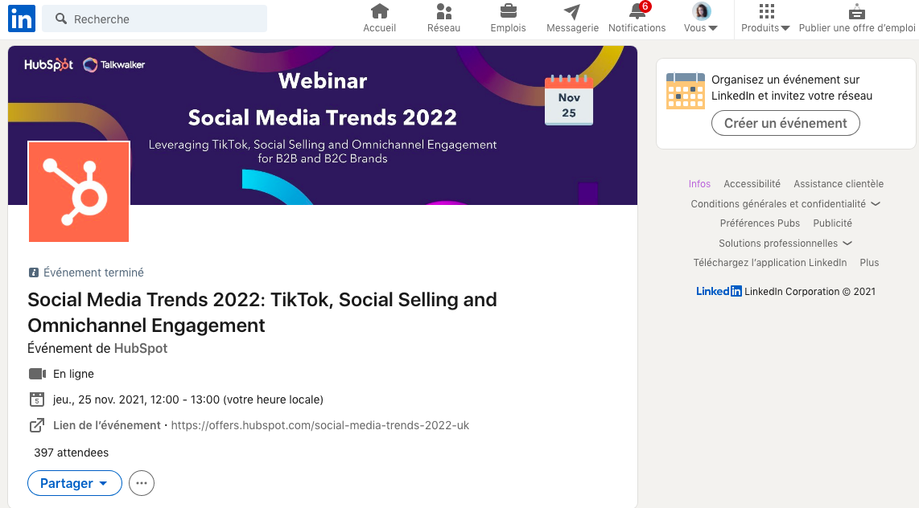Click the 397 attendees text
Viewport: 919px width, 508px height.
pyautogui.click(x=71, y=453)
